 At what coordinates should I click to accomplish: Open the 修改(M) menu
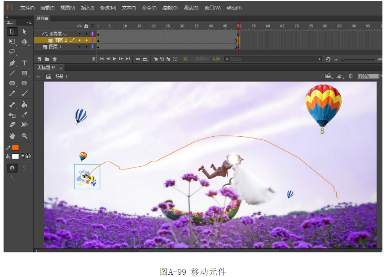click(x=108, y=8)
